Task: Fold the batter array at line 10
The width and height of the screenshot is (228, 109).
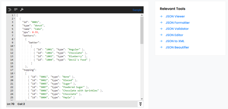Action: (x=14, y=46)
